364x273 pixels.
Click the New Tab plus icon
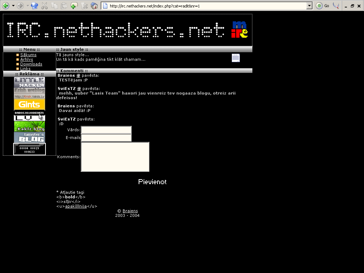[74, 6]
